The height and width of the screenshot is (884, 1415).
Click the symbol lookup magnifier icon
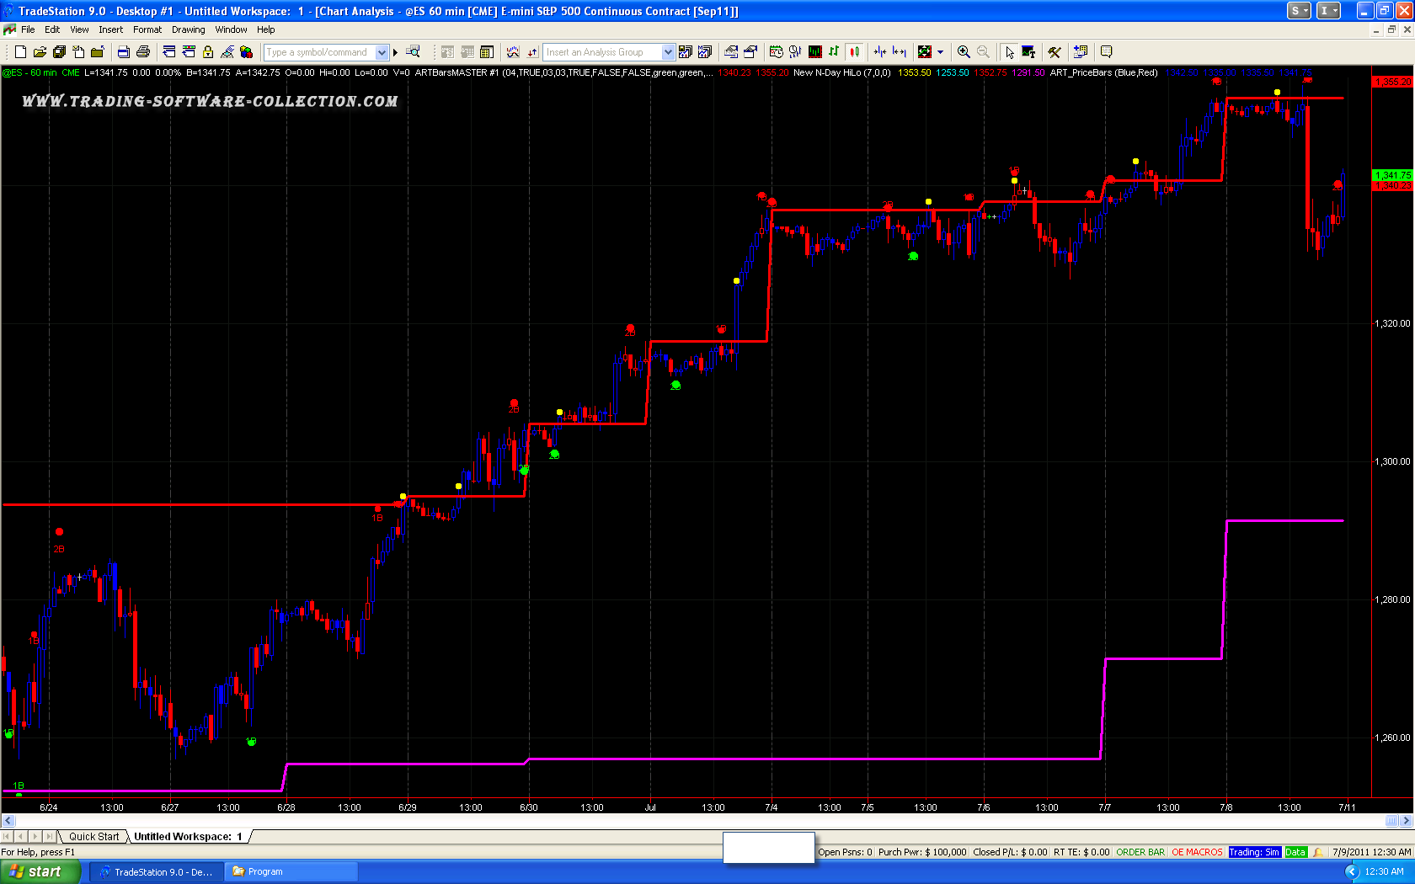[x=413, y=52]
